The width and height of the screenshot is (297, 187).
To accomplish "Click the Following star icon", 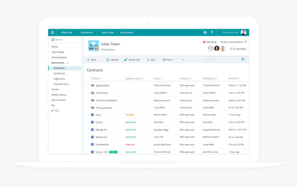I will click(204, 42).
